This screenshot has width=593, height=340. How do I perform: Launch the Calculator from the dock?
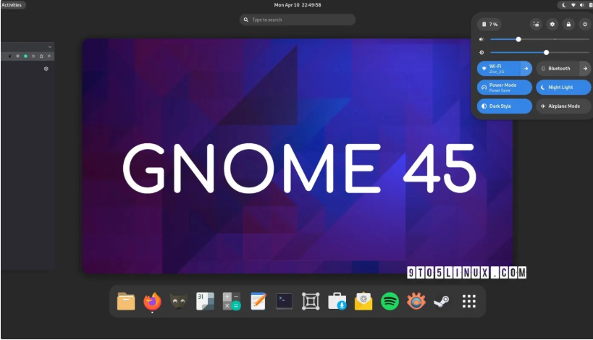point(232,302)
